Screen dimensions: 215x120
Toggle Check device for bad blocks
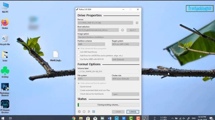79,94
